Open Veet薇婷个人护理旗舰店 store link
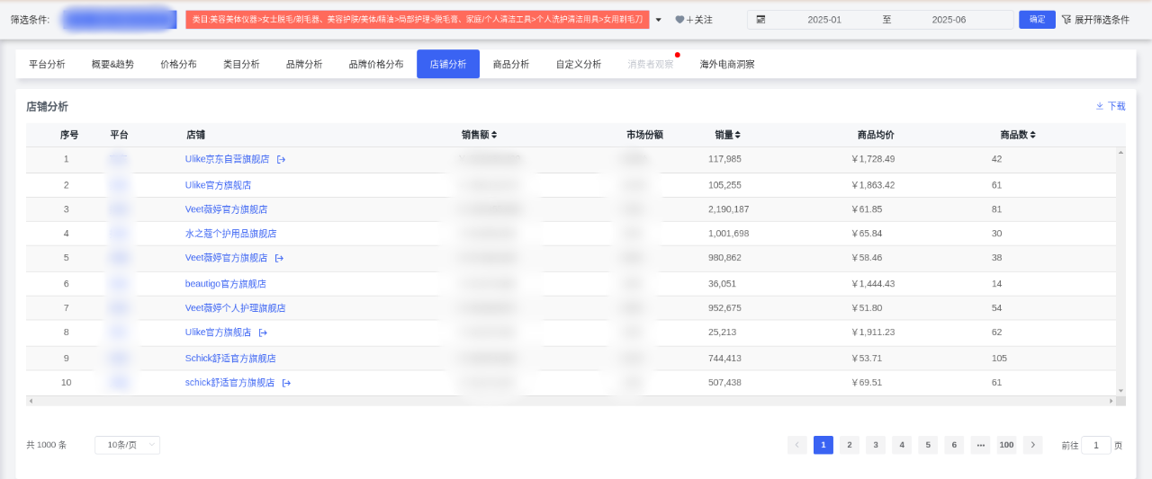Image resolution: width=1152 pixels, height=479 pixels. coord(235,308)
